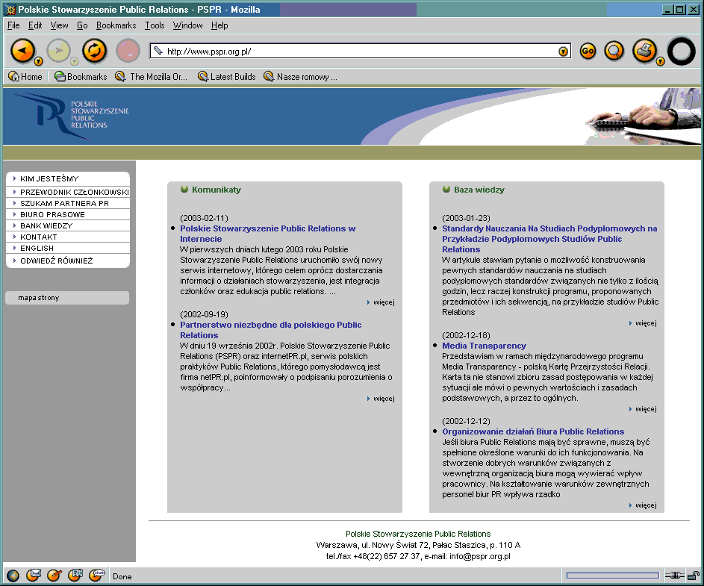Open ODWIEDŹ RÓWNIEŻ sidebar item
Image resolution: width=704 pixels, height=586 pixels.
click(68, 261)
